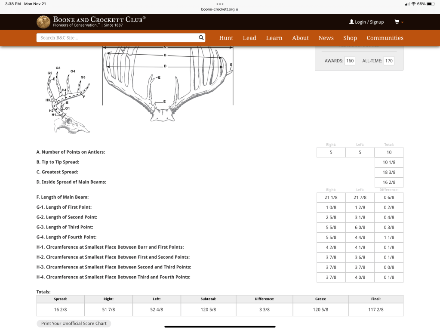
Task: Open the Communities menu
Action: click(x=385, y=38)
